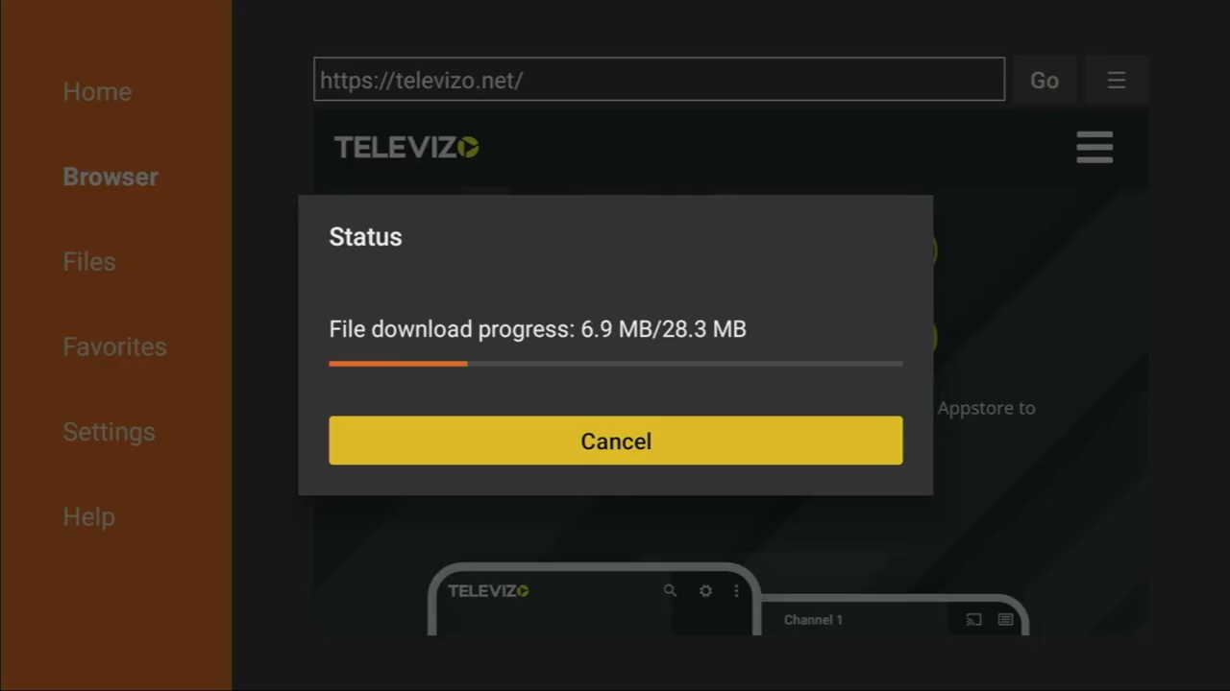The image size is (1230, 691).
Task: Click the Televizo logo in phone mockup
Action: coord(488,591)
